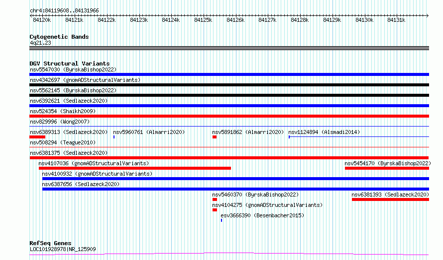Select small red block under nsv5460370
The width and height of the screenshot is (443, 260).
pos(215,200)
